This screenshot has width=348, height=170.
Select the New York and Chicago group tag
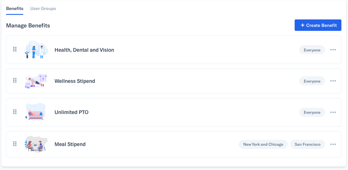[x=263, y=144]
